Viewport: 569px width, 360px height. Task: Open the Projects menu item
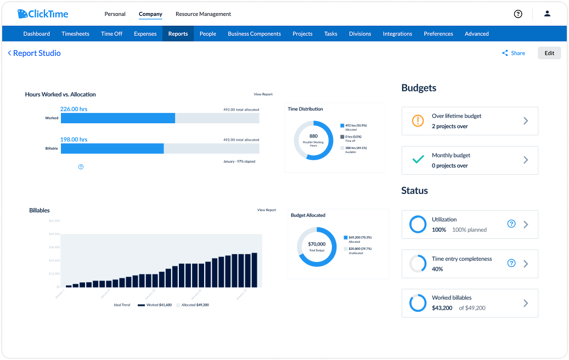tap(302, 33)
